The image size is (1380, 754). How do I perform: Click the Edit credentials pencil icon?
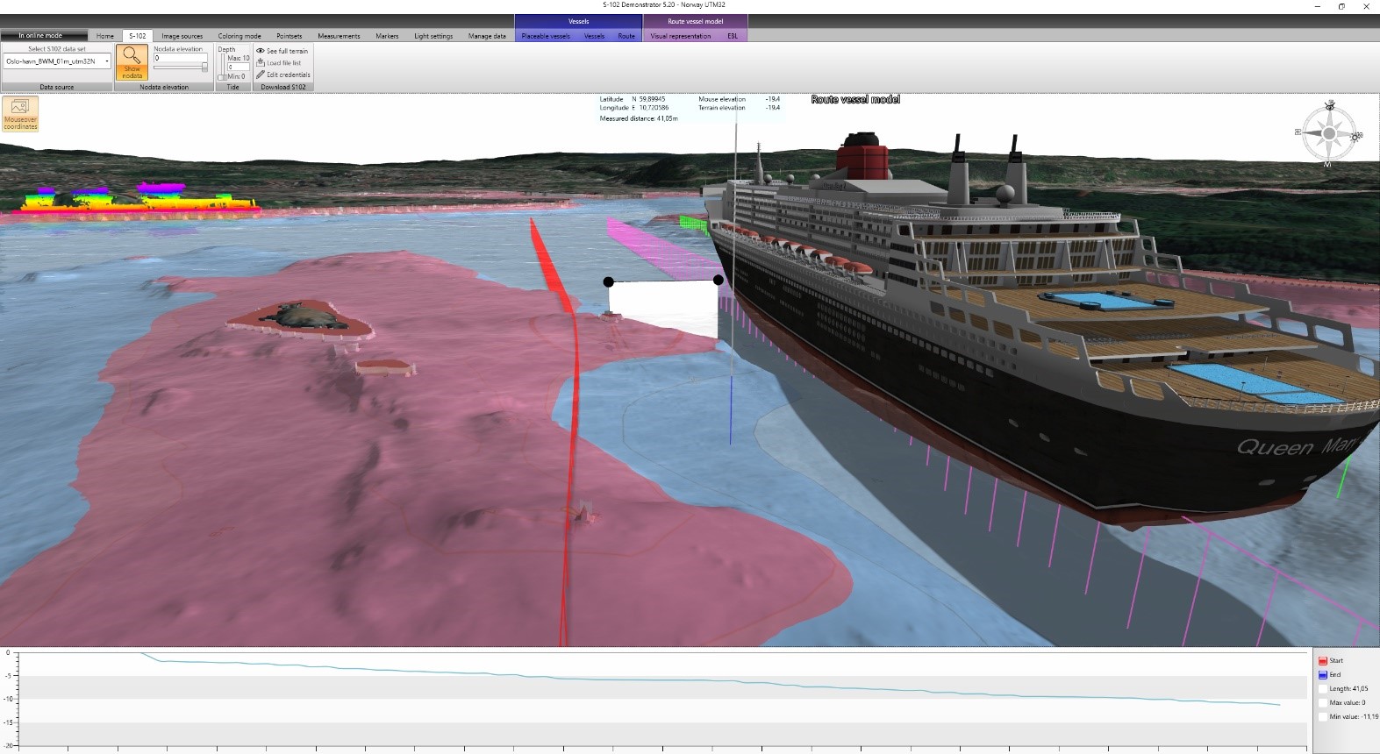tap(261, 75)
